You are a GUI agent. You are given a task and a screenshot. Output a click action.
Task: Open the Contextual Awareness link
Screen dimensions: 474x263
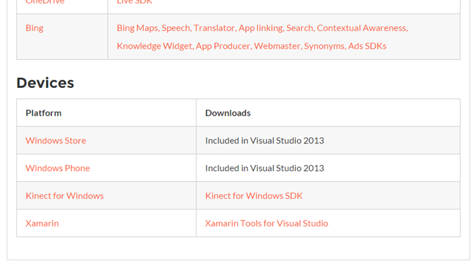coord(361,28)
